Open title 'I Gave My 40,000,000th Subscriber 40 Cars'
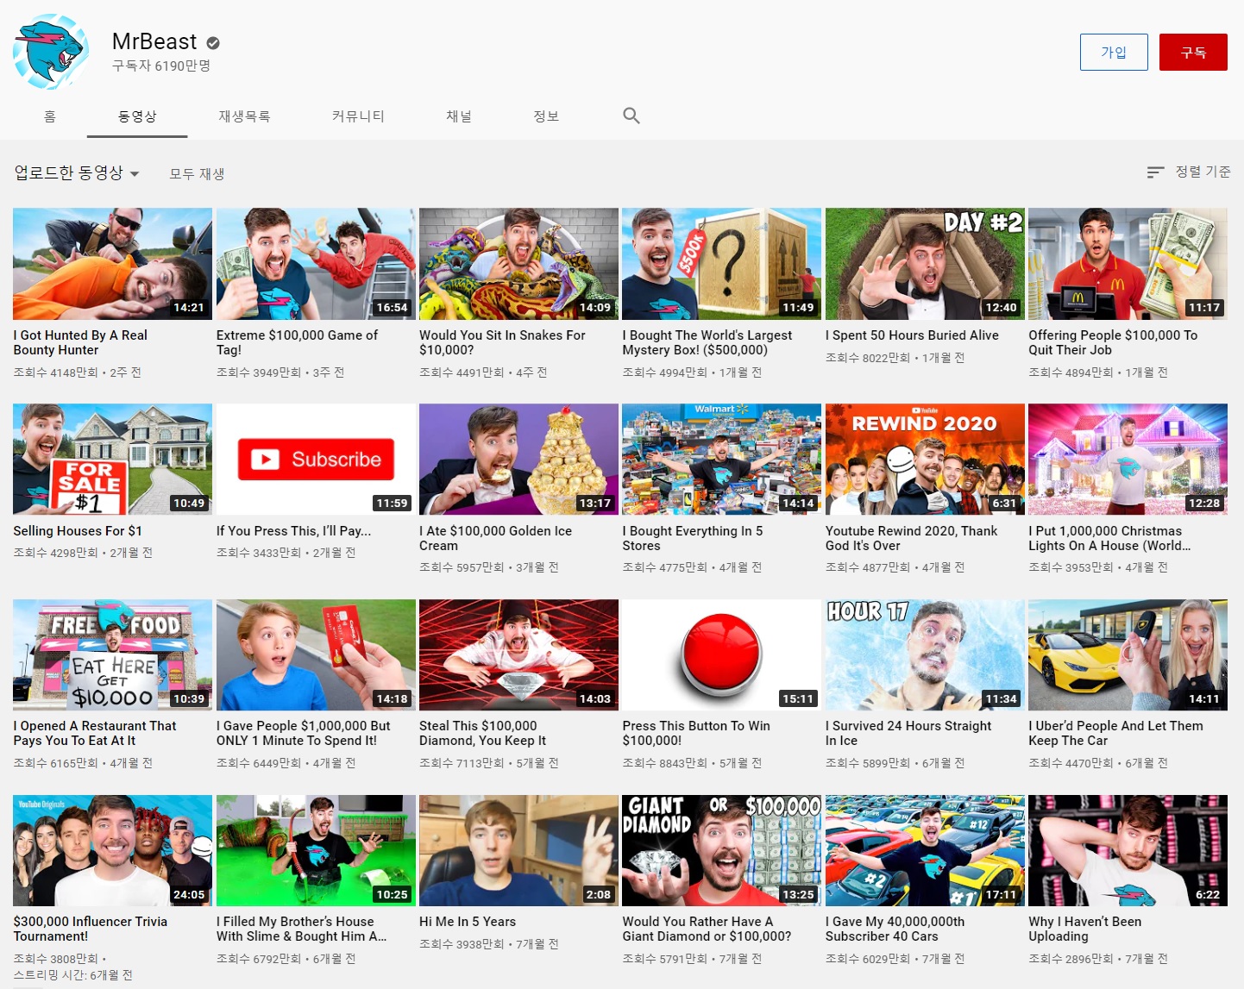Viewport: 1244px width, 989px height. pyautogui.click(x=895, y=930)
